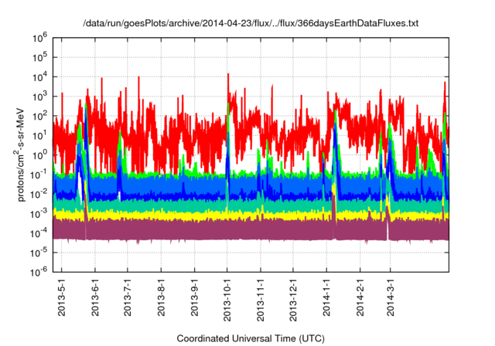Select the 2013-8-1 x-axis label
This screenshot has height=346, width=495.
[161, 297]
